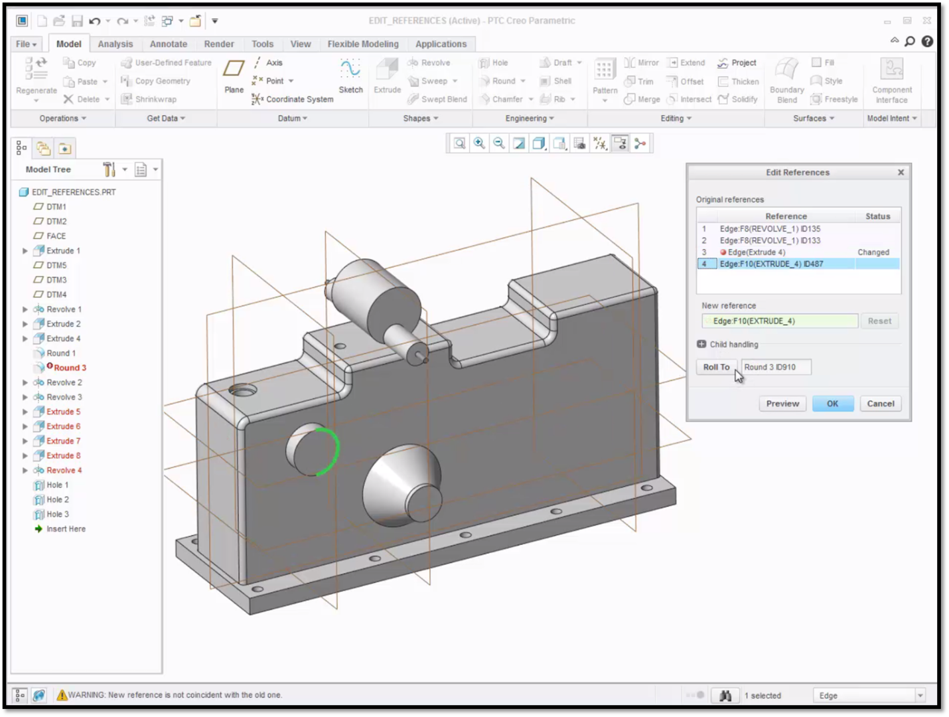The image size is (949, 717).
Task: Click the Folder Browser tab icon
Action: click(43, 148)
